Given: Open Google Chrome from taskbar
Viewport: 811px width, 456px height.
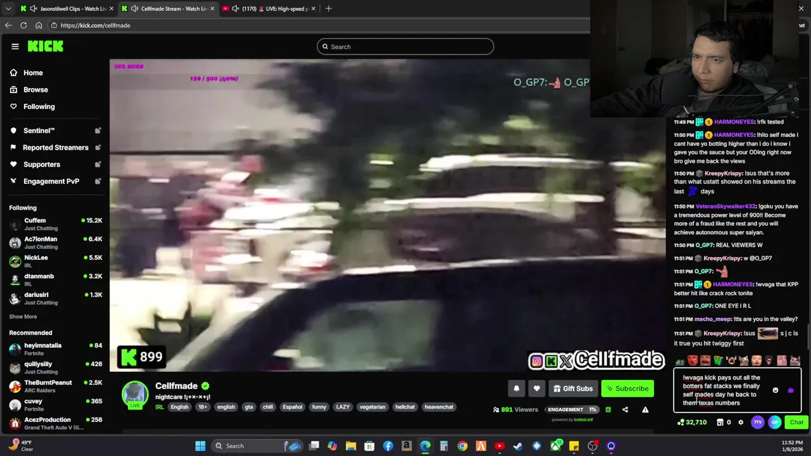Looking at the screenshot, I should pyautogui.click(x=463, y=446).
